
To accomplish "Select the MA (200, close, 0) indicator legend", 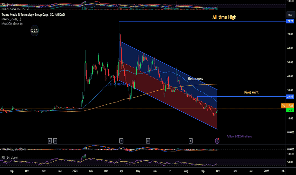I will (12, 24).
